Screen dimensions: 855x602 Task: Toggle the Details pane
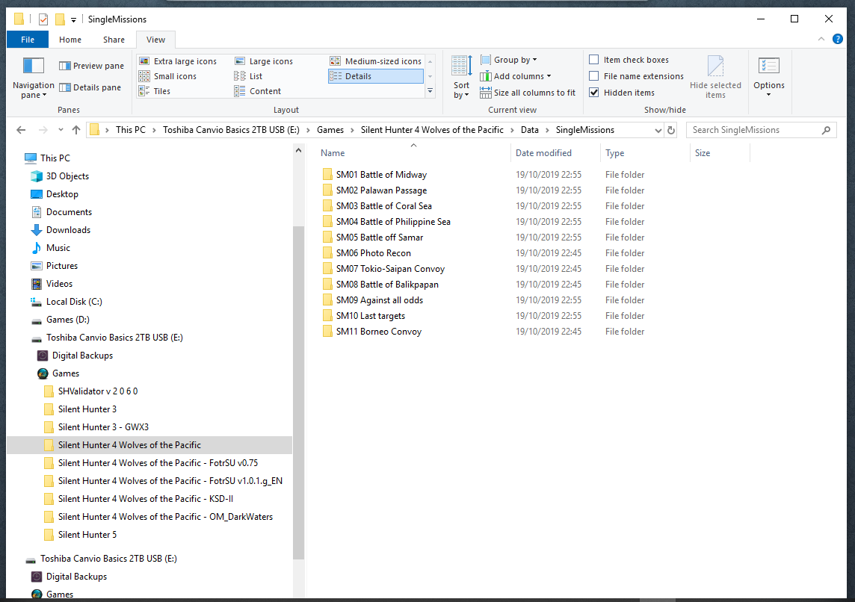[90, 87]
